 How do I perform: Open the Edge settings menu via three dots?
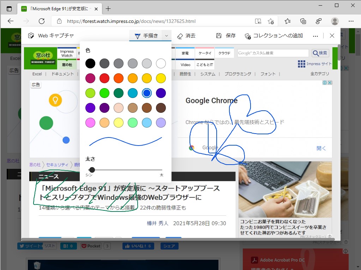coord(351,21)
